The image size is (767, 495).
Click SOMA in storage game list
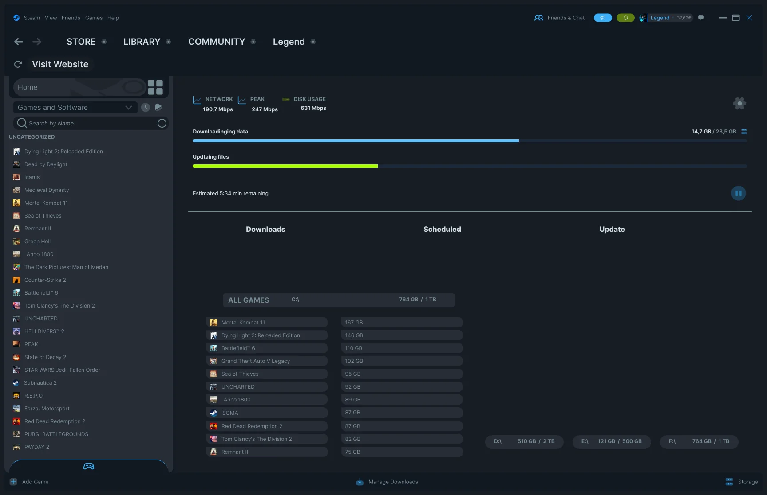(267, 413)
